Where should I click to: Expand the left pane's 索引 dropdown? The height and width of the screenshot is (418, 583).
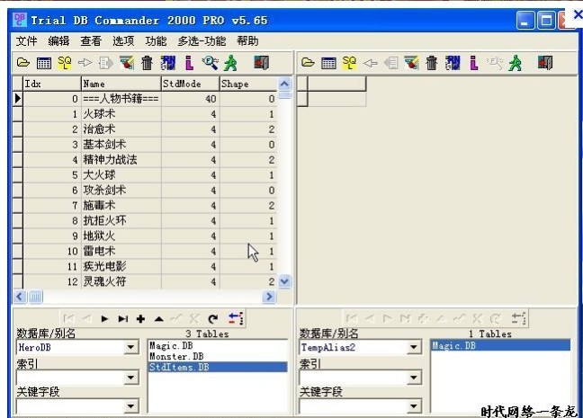130,378
